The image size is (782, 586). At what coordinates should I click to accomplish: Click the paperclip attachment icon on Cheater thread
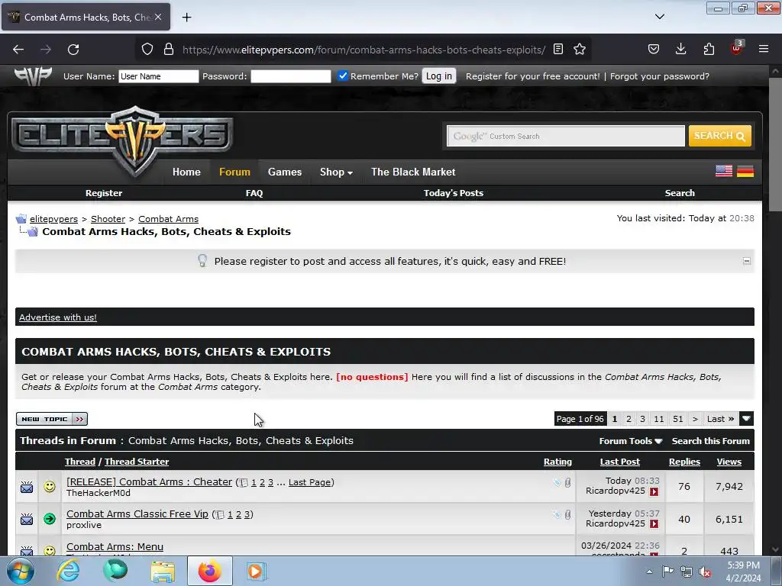tap(567, 482)
